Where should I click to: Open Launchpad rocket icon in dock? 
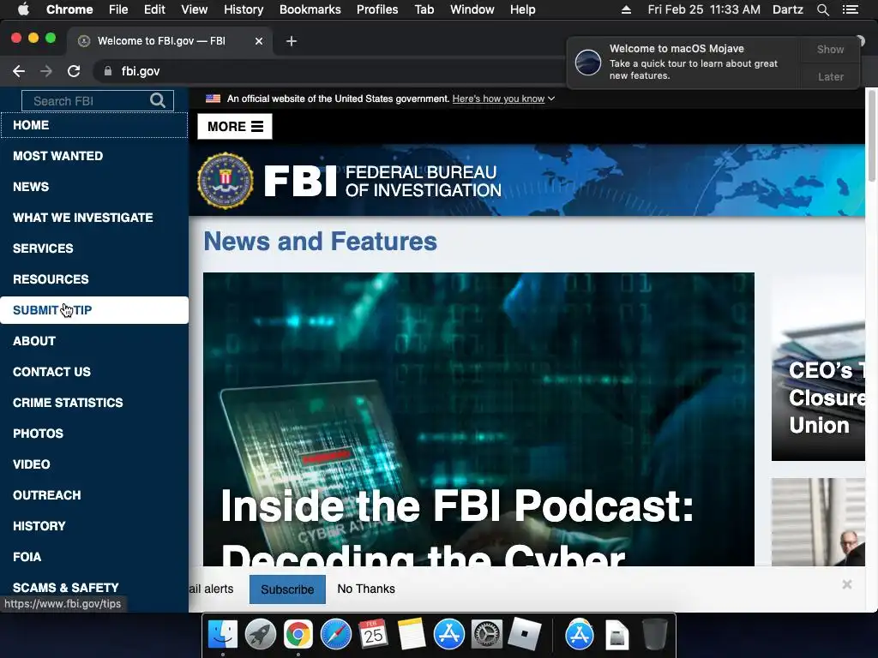[261, 635]
